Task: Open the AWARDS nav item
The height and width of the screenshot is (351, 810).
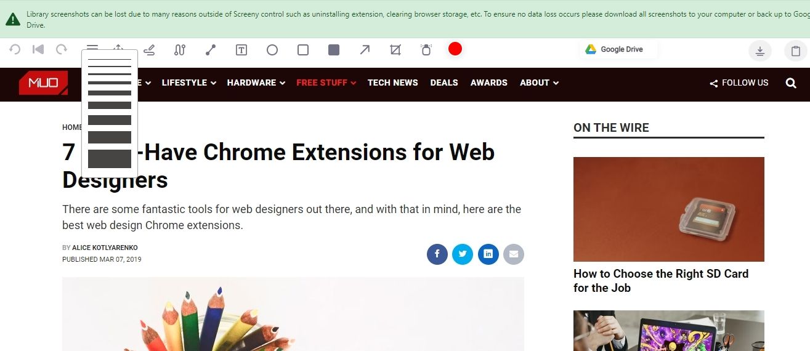Action: coord(489,83)
